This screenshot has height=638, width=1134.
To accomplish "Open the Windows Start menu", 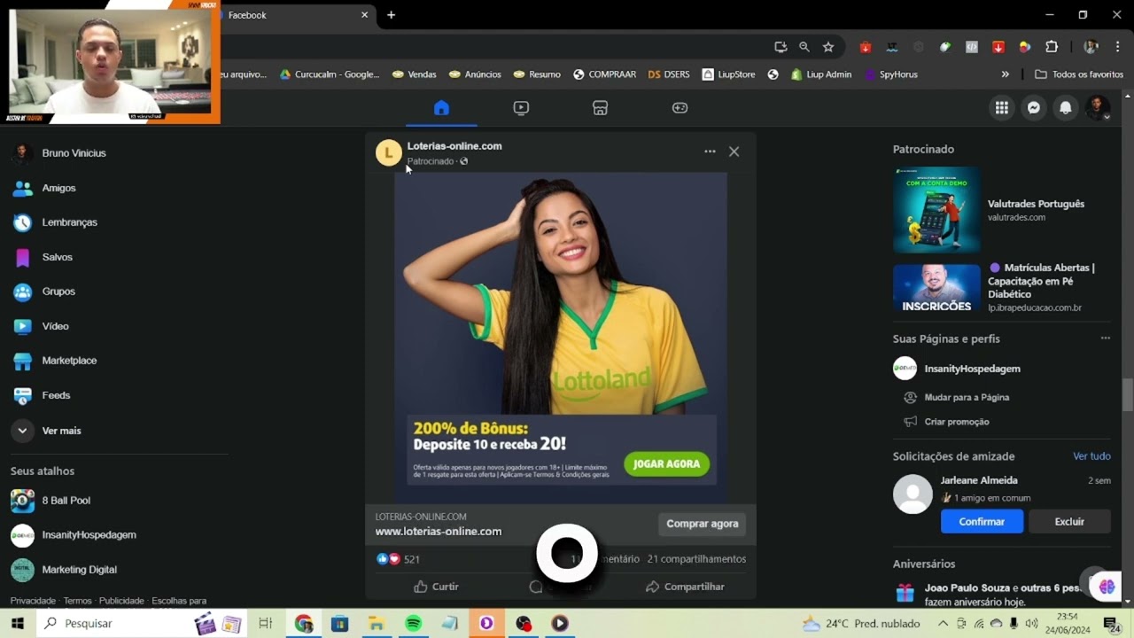I will coord(17,624).
